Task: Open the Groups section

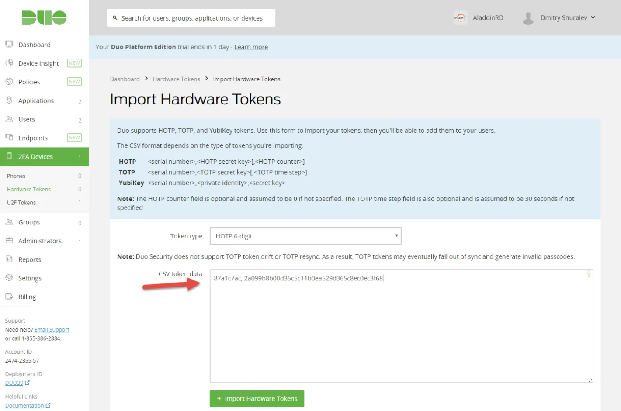Action: 29,222
